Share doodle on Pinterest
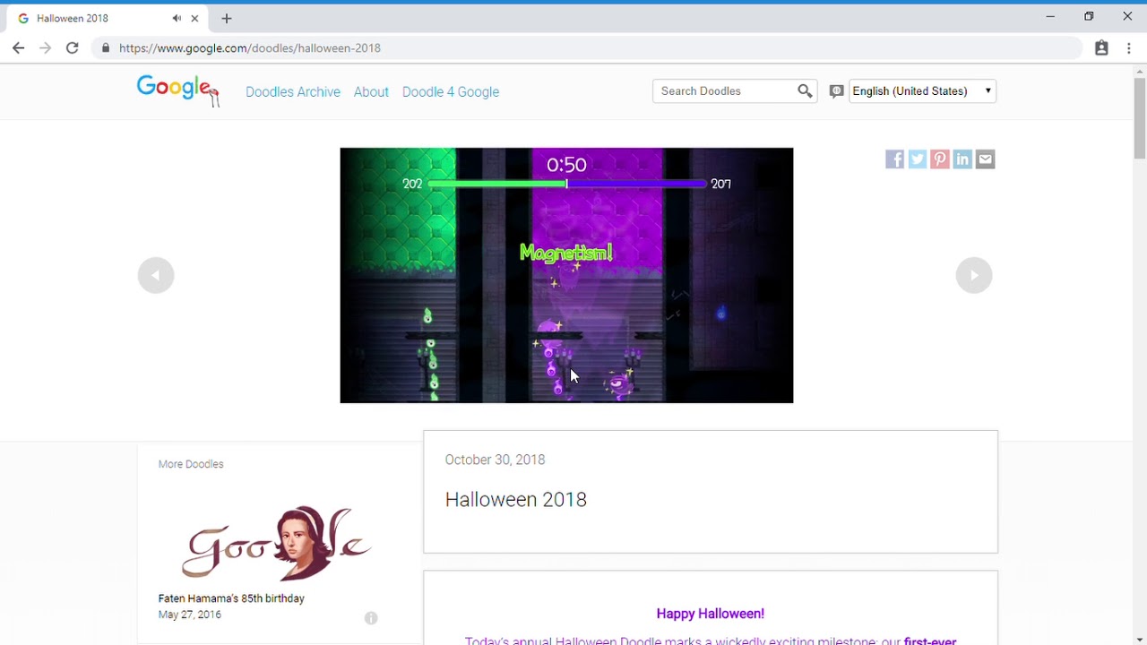Screen dimensions: 1147x645 pyautogui.click(x=939, y=159)
